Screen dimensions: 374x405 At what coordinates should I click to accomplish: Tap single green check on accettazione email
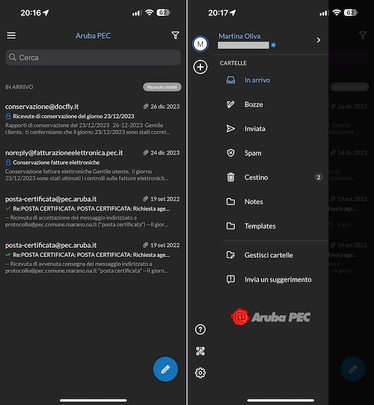(8, 209)
